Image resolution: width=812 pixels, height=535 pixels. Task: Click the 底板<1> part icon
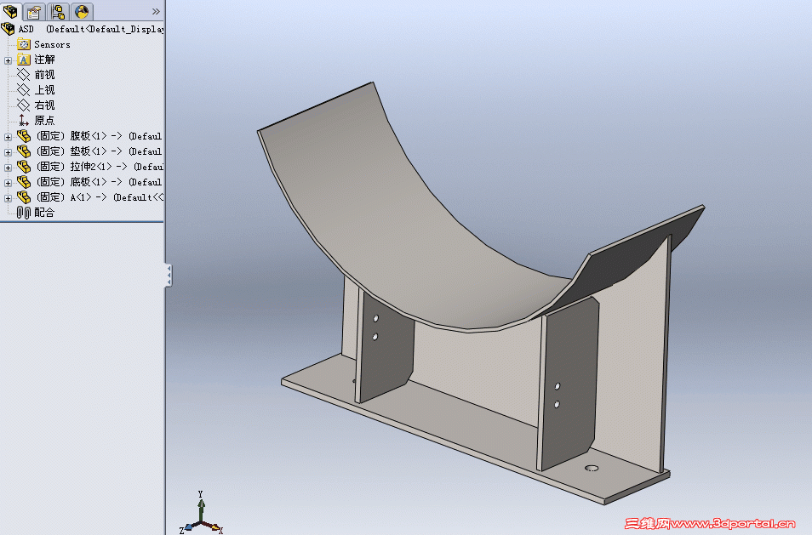24,182
